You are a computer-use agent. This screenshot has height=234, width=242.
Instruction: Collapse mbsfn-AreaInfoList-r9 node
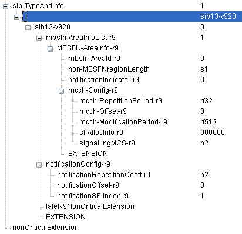(39, 38)
